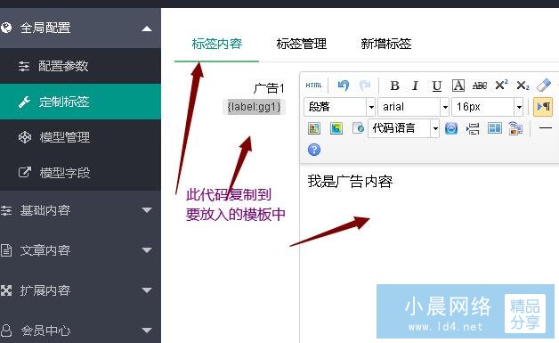The height and width of the screenshot is (343, 559).
Task: Select 定制标签 sidebar item
Action: [80, 102]
